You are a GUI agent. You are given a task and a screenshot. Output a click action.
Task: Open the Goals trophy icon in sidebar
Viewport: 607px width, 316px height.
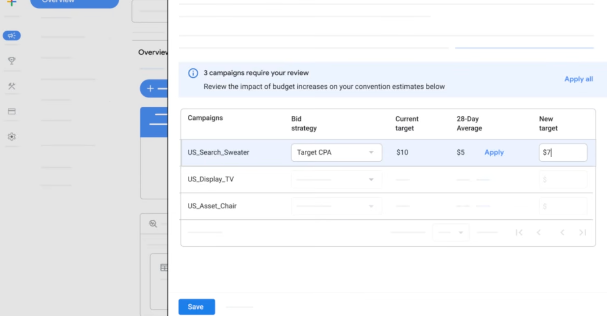(11, 61)
